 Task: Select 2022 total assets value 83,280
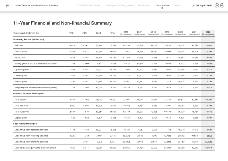pos(209,100)
